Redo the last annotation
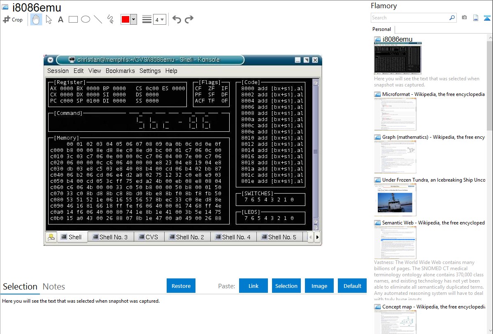 point(189,19)
